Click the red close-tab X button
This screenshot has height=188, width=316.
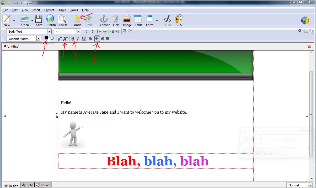coord(309,47)
